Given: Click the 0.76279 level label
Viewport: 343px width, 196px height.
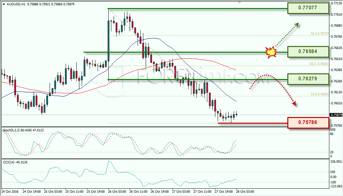Looking at the screenshot, I should tap(308, 79).
